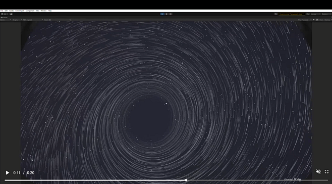The width and height of the screenshot is (332, 184).
Task: Click the Unity Play button
Action: coord(162,14)
